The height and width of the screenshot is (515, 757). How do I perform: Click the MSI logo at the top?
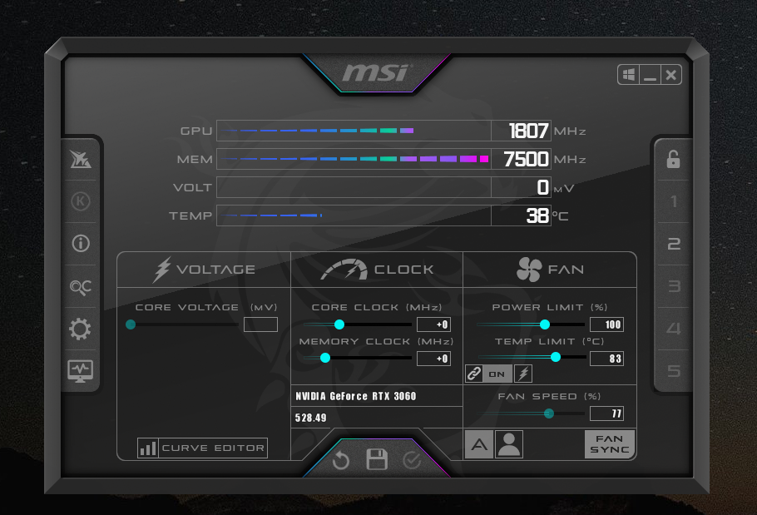click(x=377, y=73)
